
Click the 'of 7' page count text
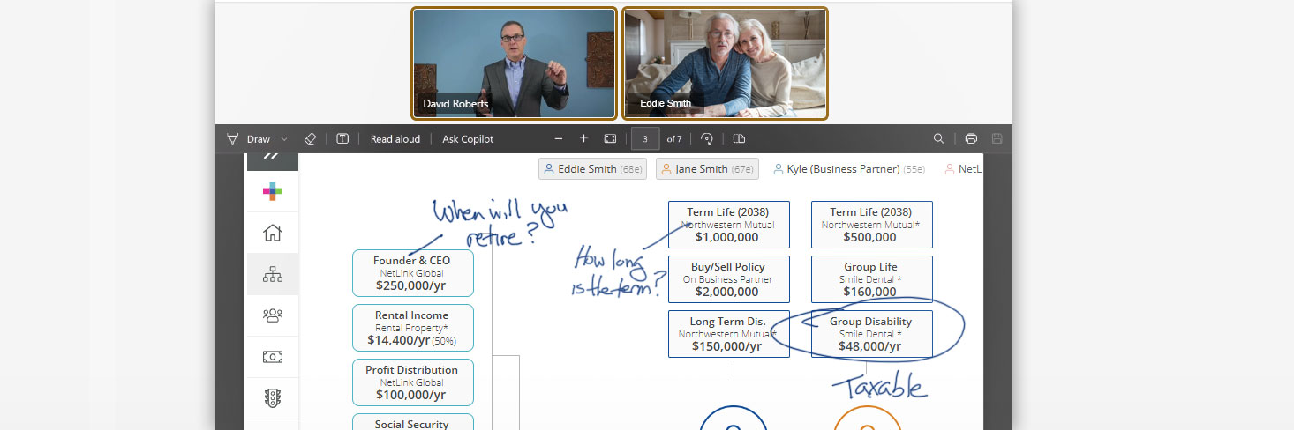pos(674,139)
